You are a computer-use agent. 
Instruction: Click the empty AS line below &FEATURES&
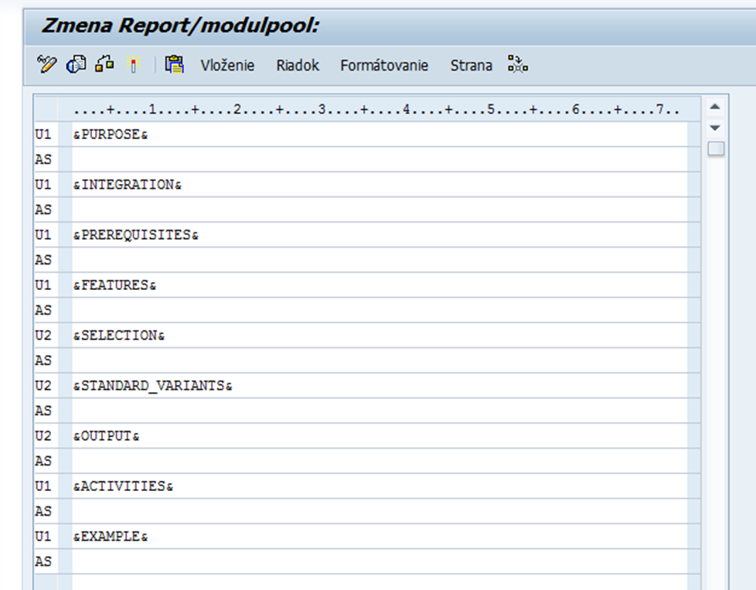[x=379, y=310]
